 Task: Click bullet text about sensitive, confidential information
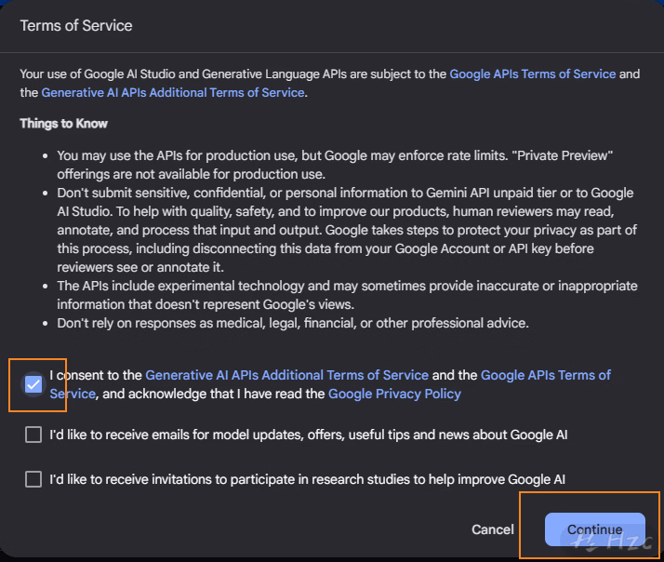347,230
